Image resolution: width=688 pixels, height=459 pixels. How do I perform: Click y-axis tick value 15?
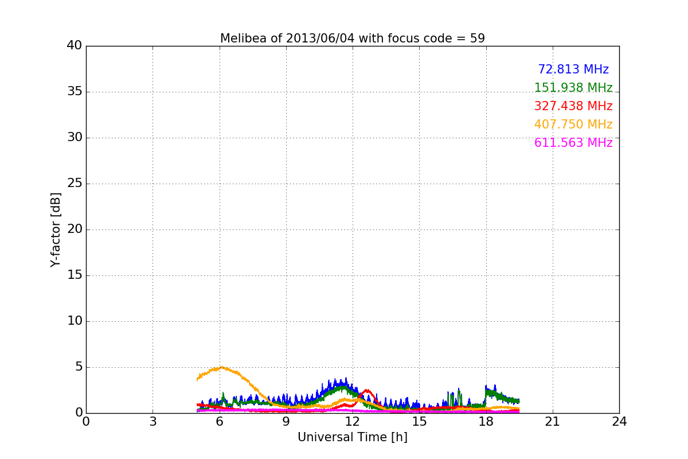pyautogui.click(x=75, y=275)
